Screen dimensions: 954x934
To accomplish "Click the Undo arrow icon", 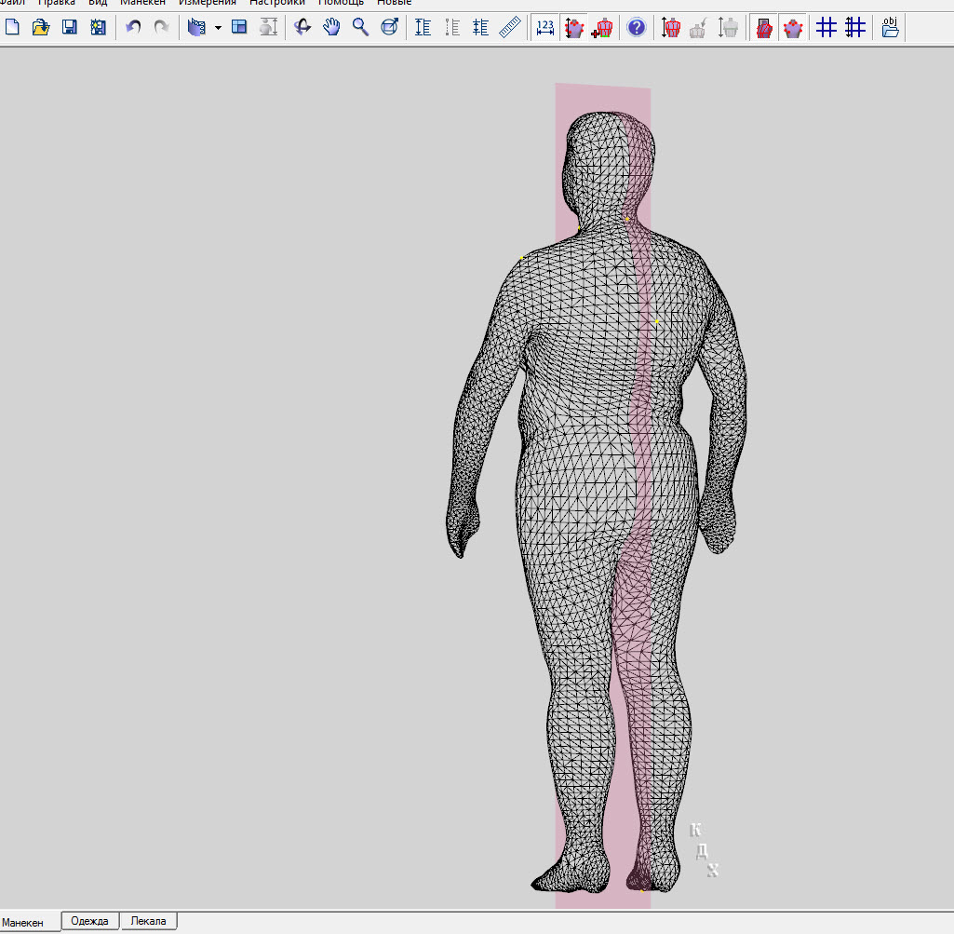I will pyautogui.click(x=133, y=27).
